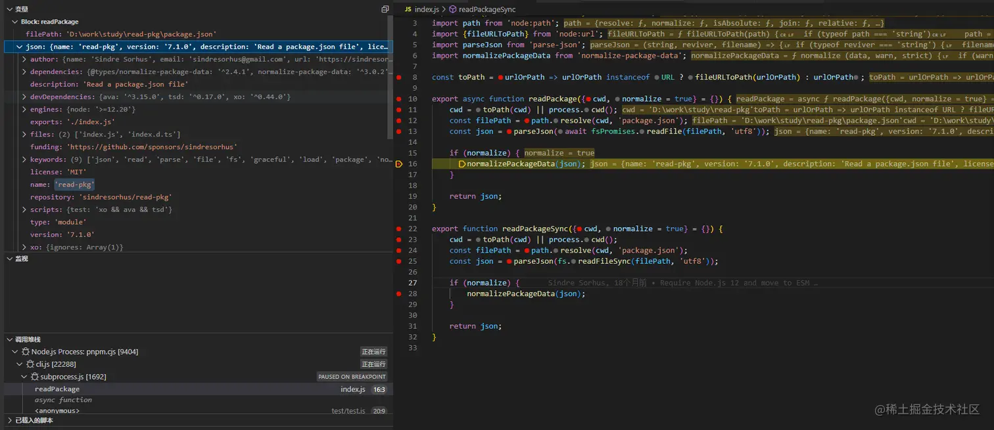The width and height of the screenshot is (994, 430).
Task: Expand the author property
Action: click(x=24, y=59)
